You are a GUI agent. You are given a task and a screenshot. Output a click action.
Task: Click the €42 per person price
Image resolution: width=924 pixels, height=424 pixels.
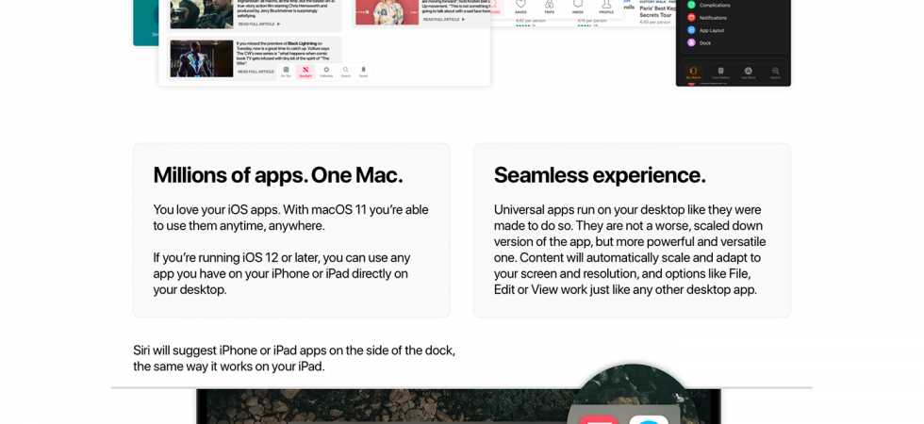[532, 21]
